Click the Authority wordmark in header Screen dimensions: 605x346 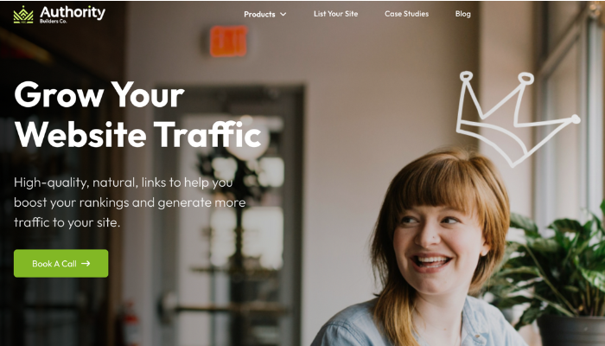tap(73, 12)
